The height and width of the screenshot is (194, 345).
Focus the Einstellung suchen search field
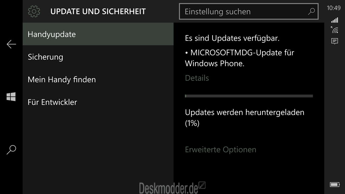click(249, 11)
